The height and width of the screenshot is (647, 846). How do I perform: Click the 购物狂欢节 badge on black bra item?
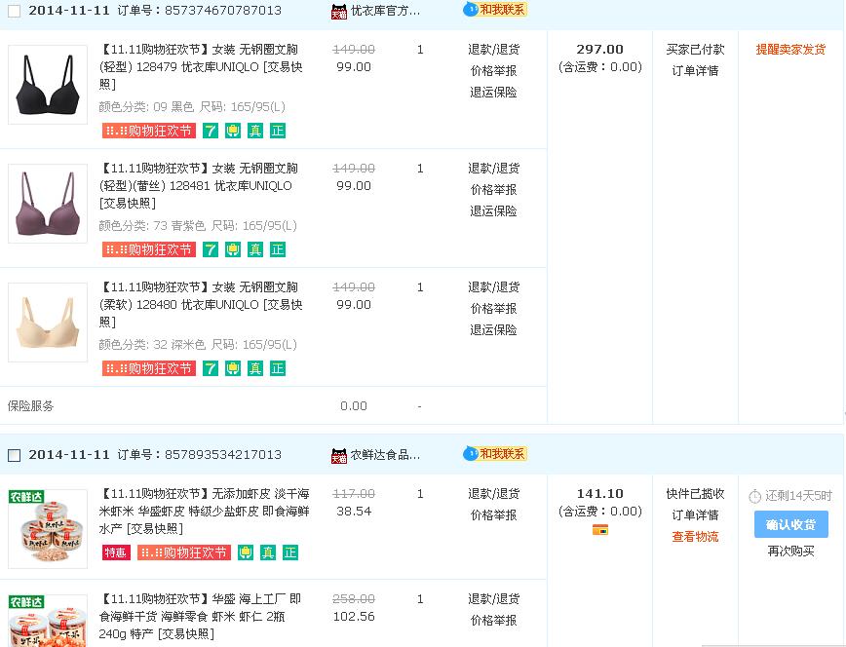click(148, 131)
